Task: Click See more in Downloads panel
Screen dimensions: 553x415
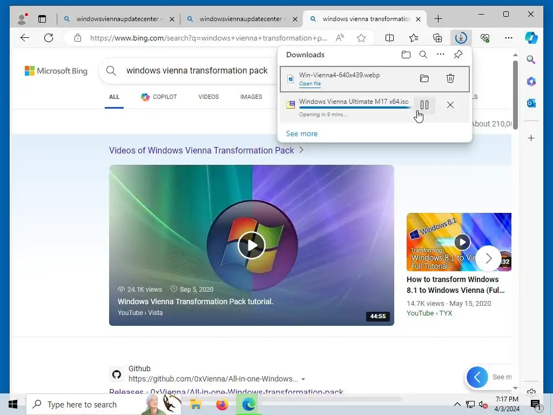Action: click(302, 134)
